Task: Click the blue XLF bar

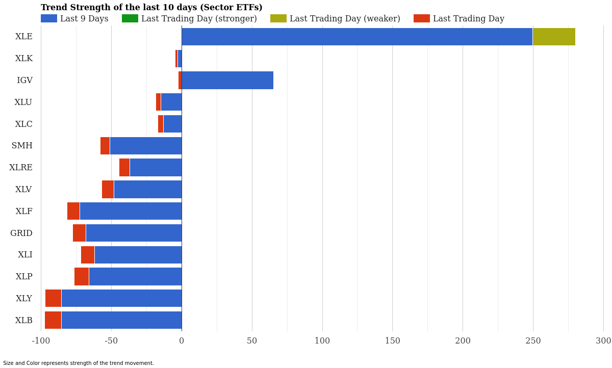Action: pyautogui.click(x=131, y=211)
